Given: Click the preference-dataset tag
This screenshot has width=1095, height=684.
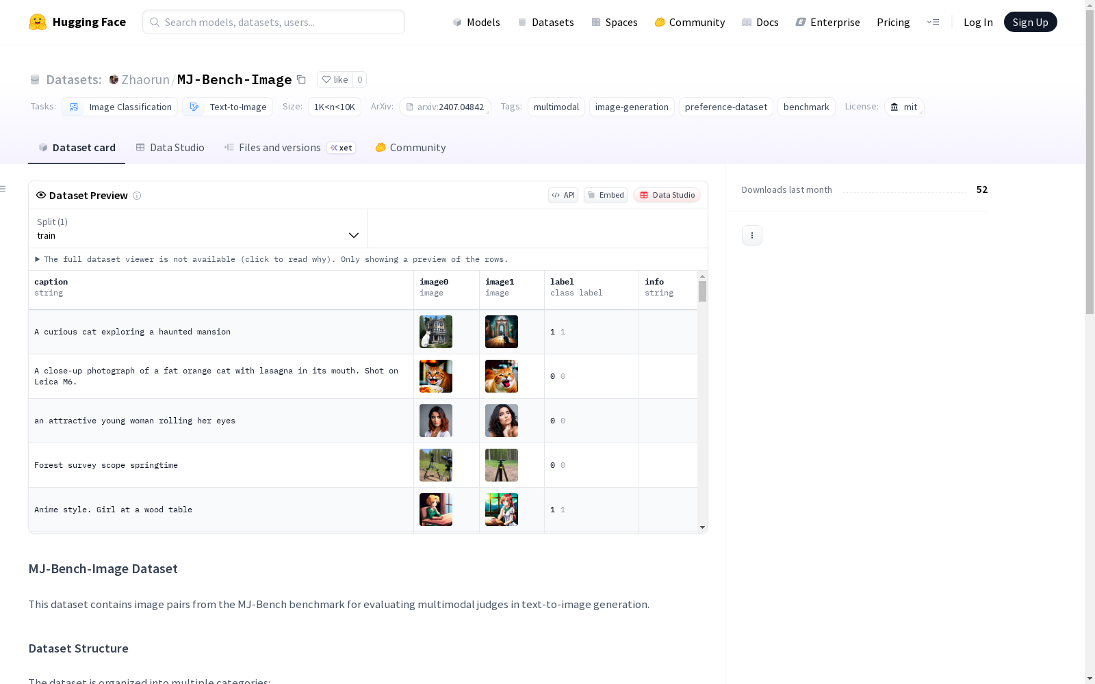Looking at the screenshot, I should 725,107.
